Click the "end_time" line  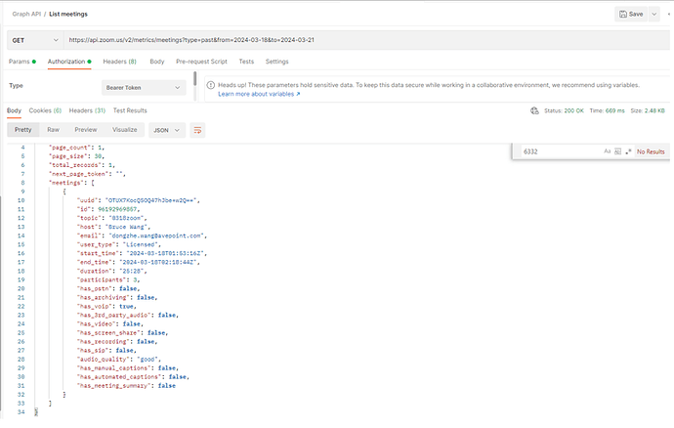tap(139, 262)
